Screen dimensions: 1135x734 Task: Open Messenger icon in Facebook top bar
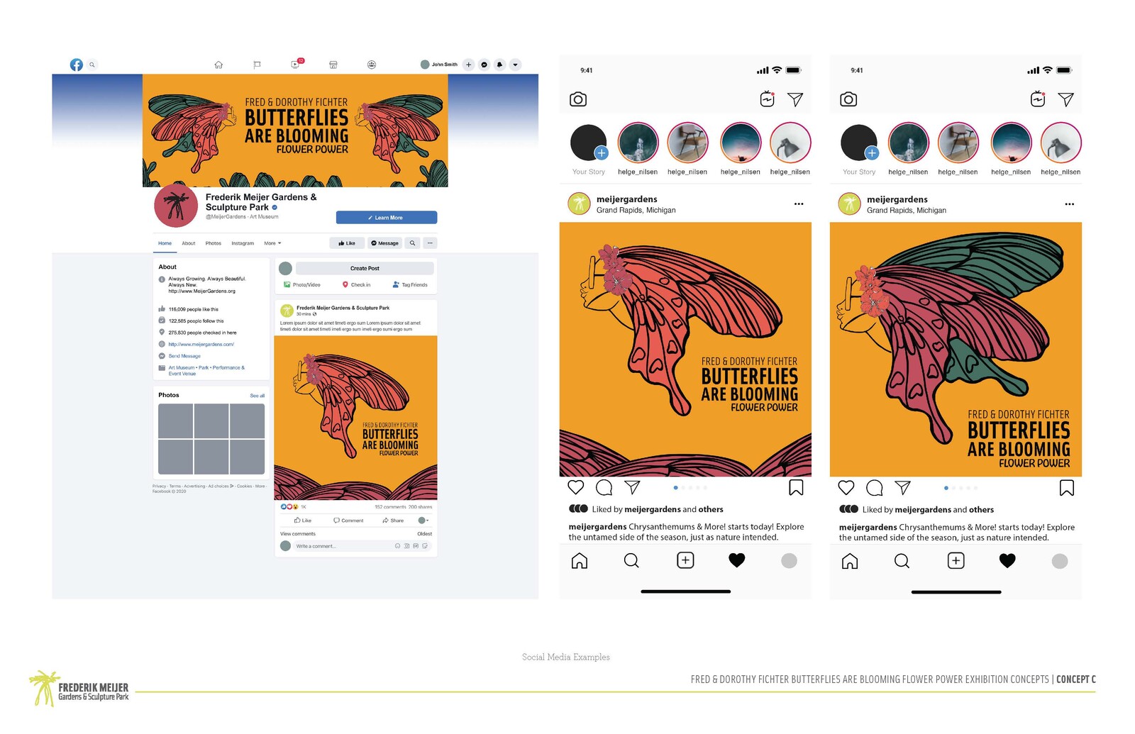(x=485, y=65)
